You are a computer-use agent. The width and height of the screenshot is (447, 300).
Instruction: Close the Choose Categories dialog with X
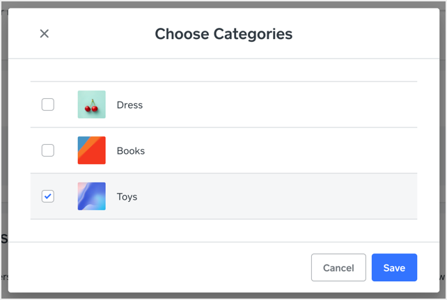44,33
